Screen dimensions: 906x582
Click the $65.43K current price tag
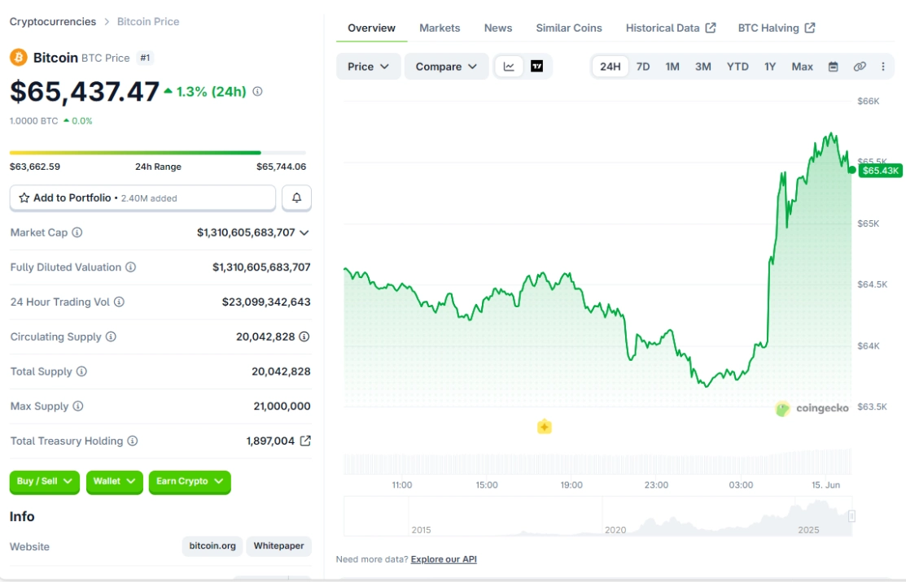(881, 170)
